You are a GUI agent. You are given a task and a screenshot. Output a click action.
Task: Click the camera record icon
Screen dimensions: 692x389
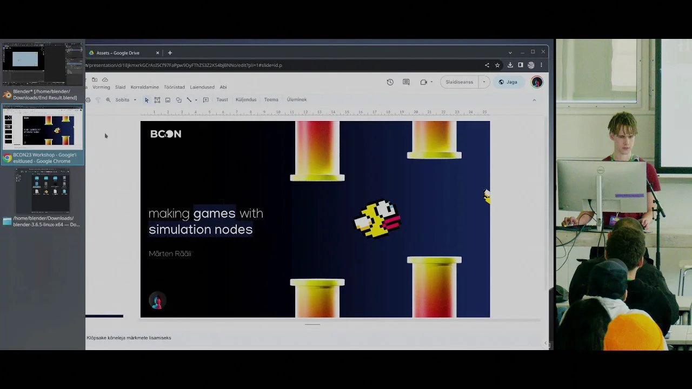point(423,82)
